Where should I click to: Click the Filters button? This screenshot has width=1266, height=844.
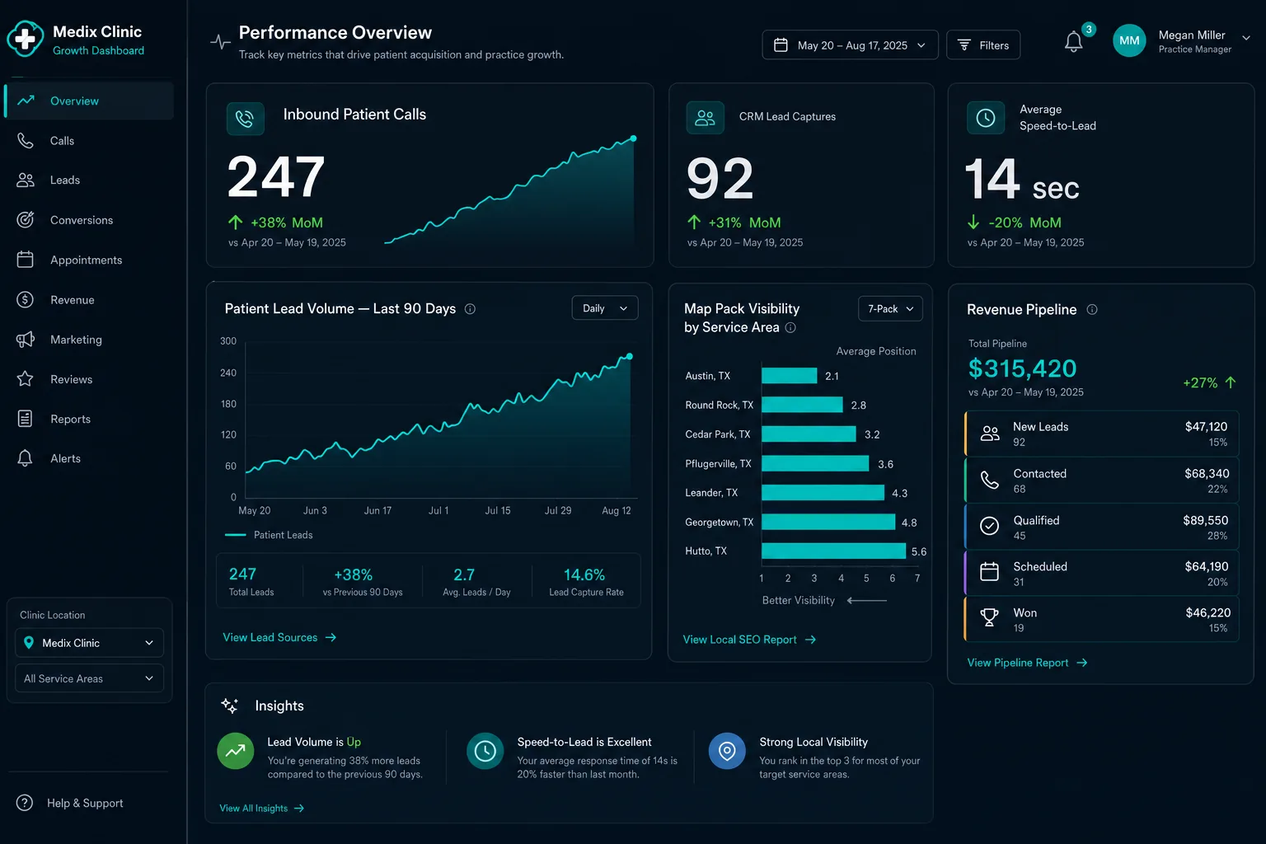[x=983, y=45]
